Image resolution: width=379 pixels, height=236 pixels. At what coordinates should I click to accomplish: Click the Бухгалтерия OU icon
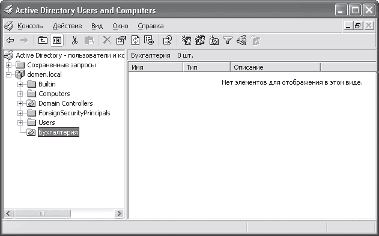click(x=31, y=132)
